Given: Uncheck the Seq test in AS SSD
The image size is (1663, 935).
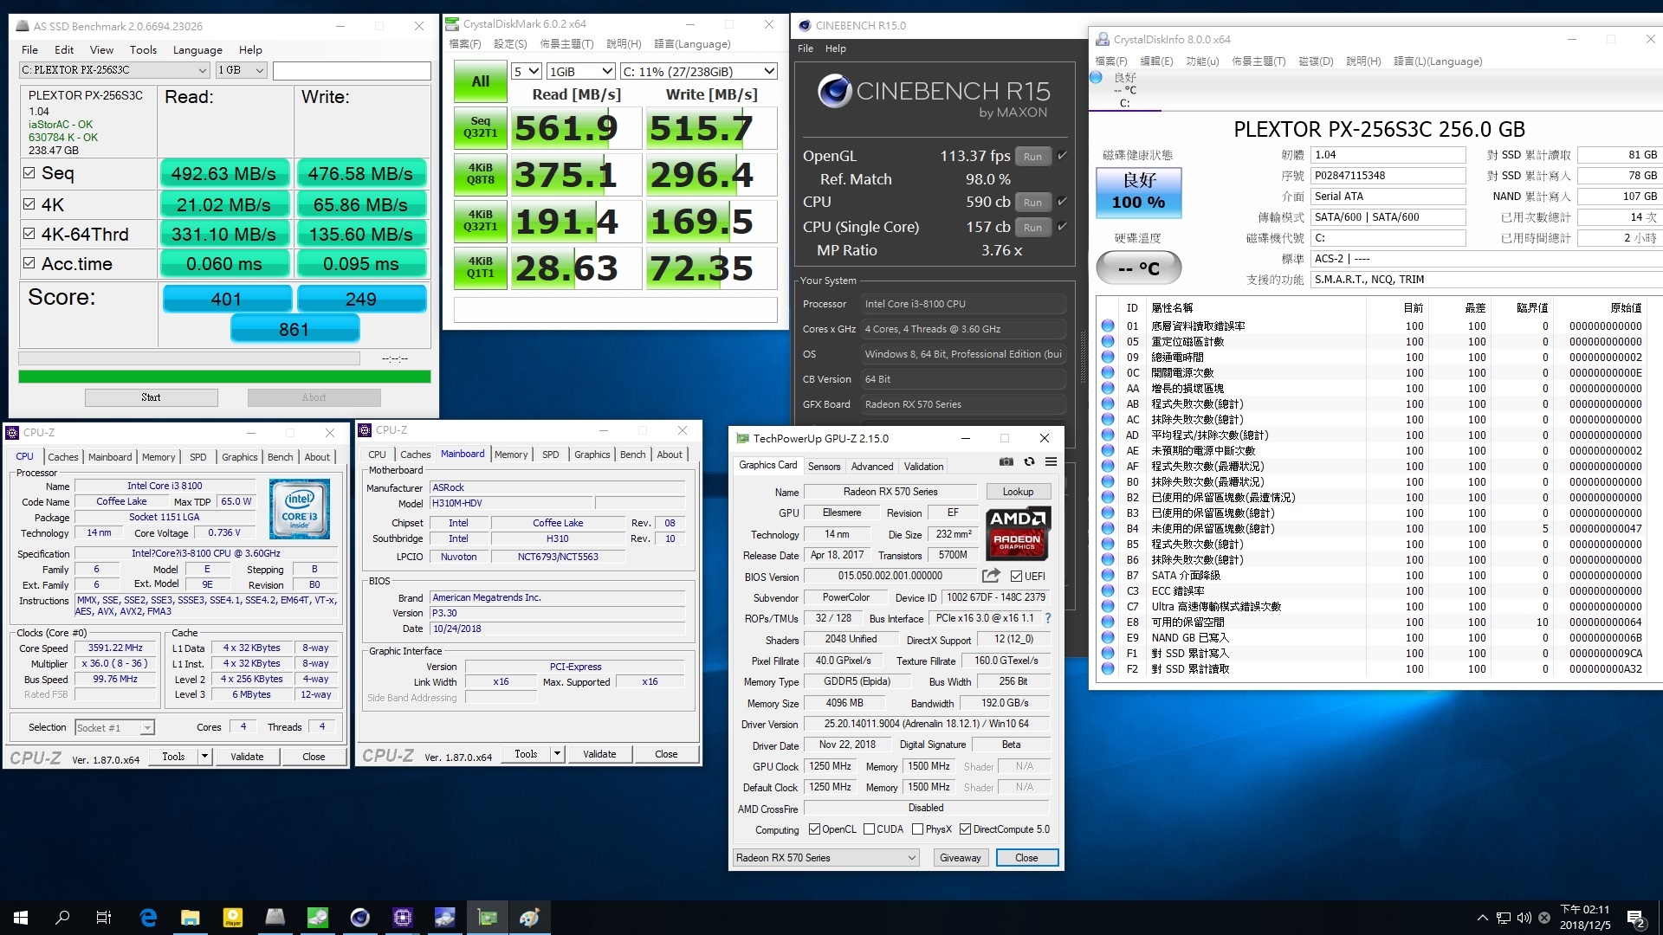Looking at the screenshot, I should pyautogui.click(x=29, y=172).
